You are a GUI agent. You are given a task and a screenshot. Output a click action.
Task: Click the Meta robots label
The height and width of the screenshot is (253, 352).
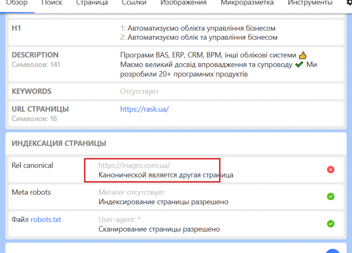coord(31,192)
